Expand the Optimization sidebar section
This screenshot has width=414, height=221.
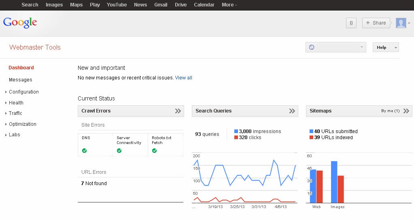[23, 124]
